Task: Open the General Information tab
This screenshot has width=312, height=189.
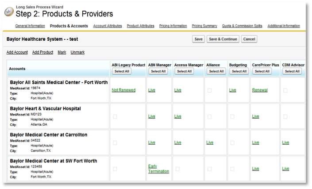Action: (x=30, y=26)
